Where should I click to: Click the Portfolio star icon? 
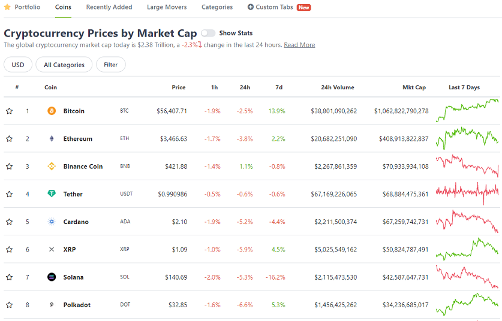7,7
